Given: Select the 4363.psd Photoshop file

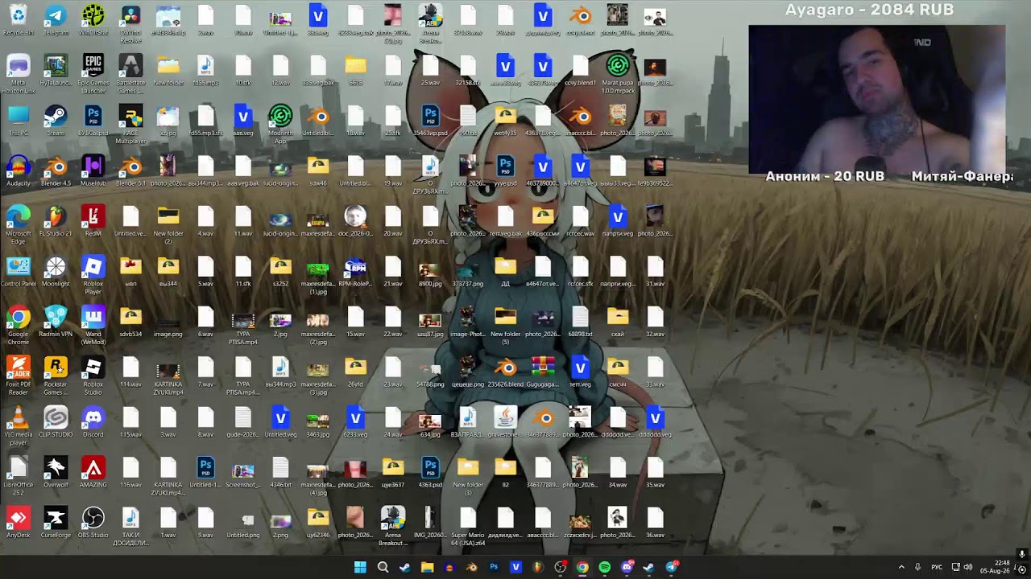Looking at the screenshot, I should [430, 473].
